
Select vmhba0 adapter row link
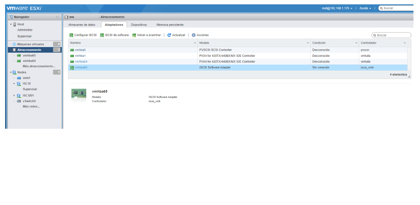pos(80,50)
